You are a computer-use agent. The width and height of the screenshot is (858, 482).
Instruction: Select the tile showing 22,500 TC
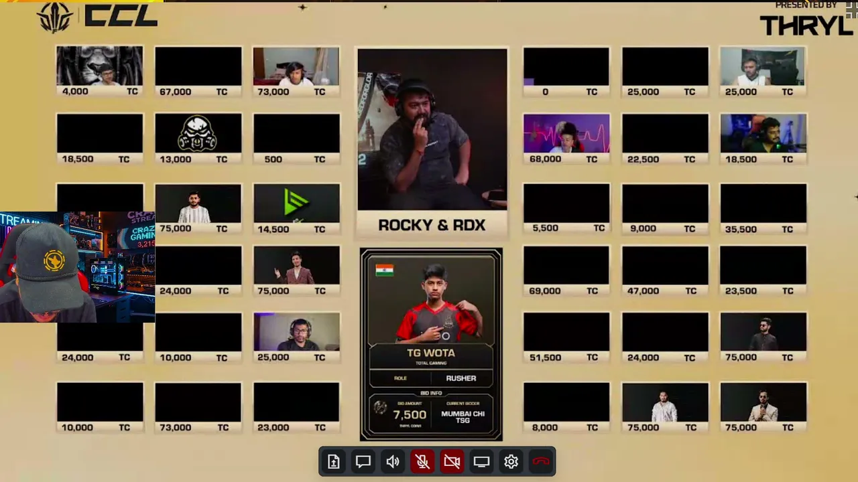pyautogui.click(x=665, y=139)
